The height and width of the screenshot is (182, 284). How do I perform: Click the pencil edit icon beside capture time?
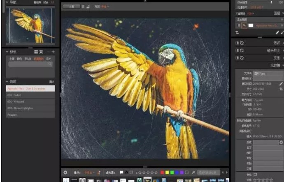click(x=281, y=83)
